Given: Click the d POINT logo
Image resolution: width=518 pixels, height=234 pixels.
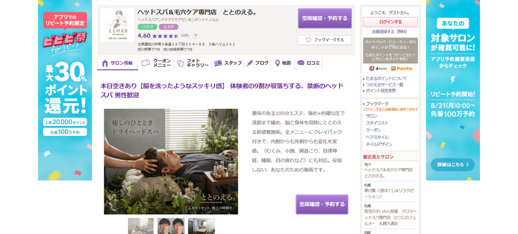Looking at the screenshot, I should click(x=377, y=69).
